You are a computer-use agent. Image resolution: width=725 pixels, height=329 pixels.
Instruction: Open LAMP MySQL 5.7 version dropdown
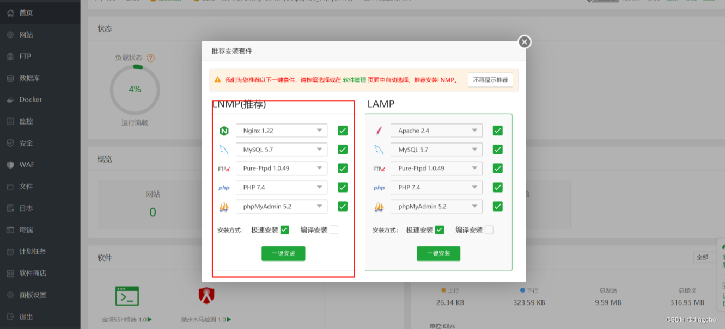tap(436, 150)
